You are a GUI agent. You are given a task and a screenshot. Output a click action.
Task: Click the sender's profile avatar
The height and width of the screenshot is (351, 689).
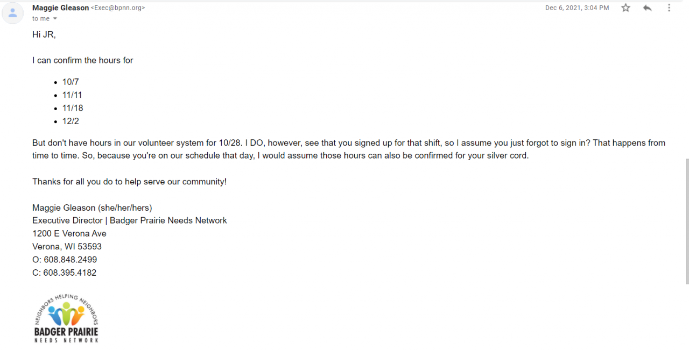click(12, 13)
